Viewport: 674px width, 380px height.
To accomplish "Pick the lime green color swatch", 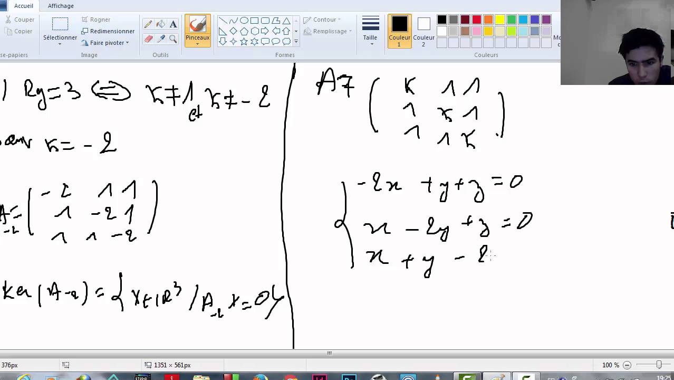I will (512, 32).
